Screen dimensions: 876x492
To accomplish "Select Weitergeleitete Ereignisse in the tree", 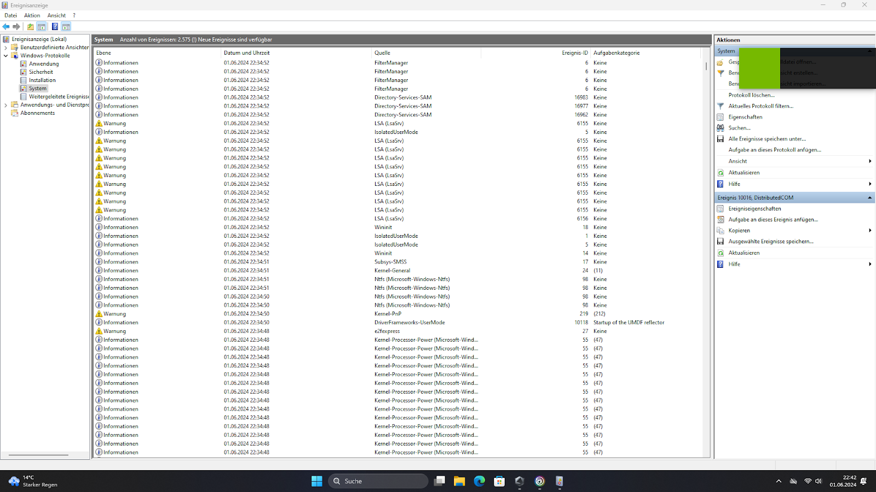I will point(59,97).
